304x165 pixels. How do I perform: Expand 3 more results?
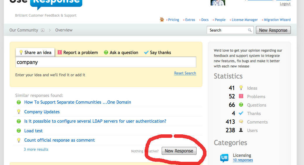(x=36, y=149)
